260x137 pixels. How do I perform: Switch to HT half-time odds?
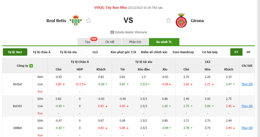coord(248,52)
